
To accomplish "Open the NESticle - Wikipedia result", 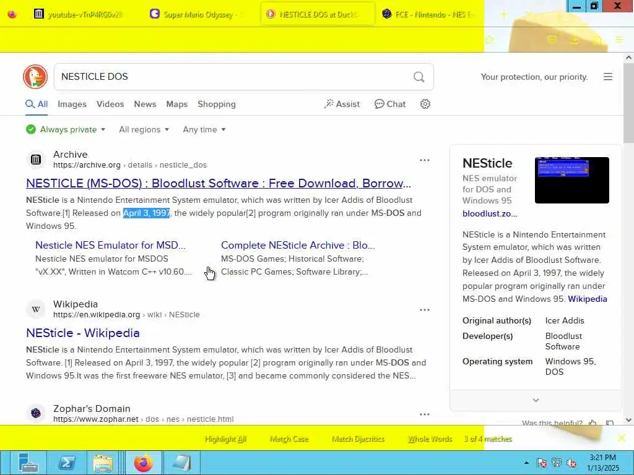I will pyautogui.click(x=83, y=333).
